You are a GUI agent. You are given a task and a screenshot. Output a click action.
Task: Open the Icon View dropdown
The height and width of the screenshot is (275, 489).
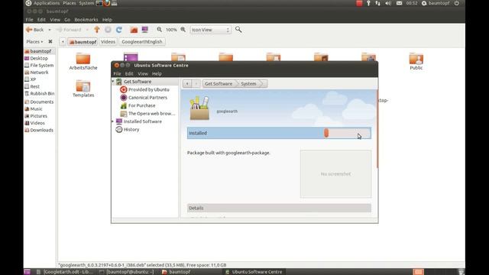tap(211, 30)
